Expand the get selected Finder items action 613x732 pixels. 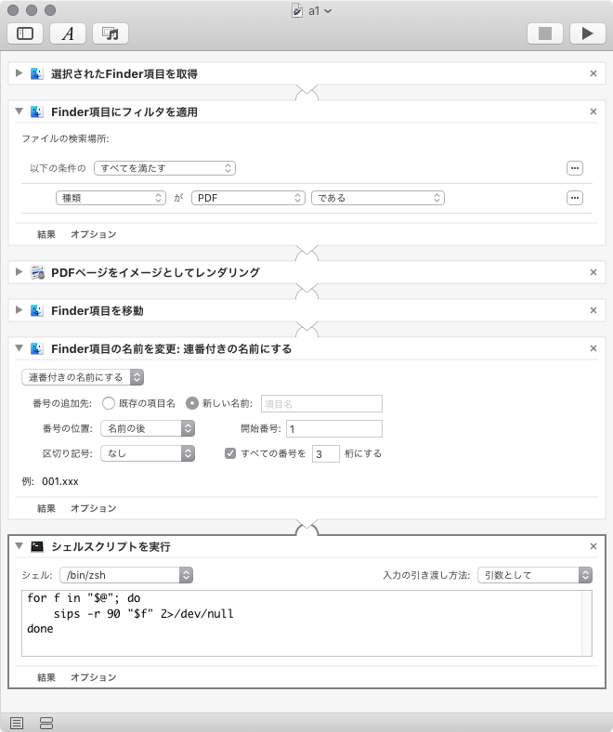pyautogui.click(x=19, y=72)
